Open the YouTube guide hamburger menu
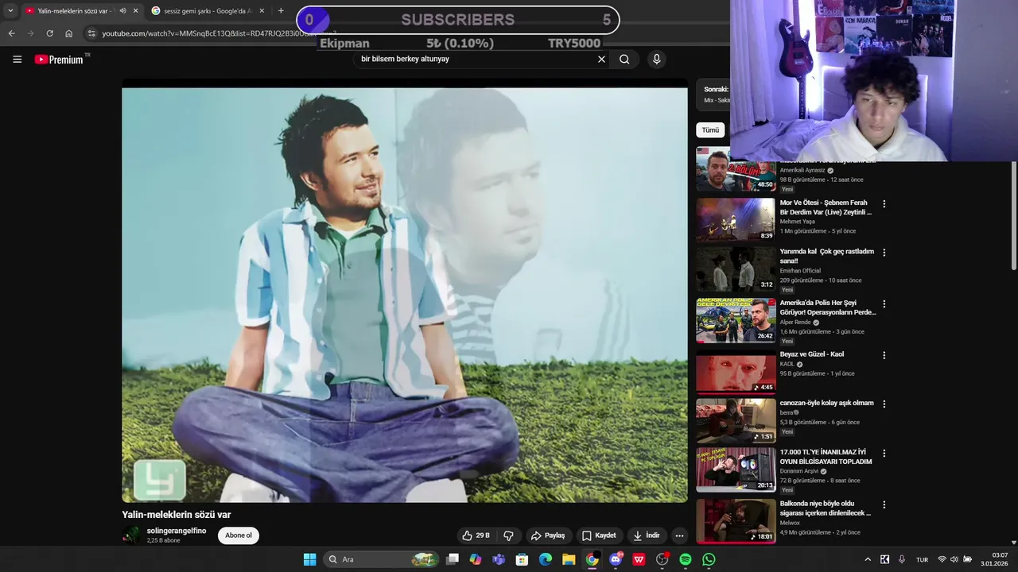 click(17, 59)
